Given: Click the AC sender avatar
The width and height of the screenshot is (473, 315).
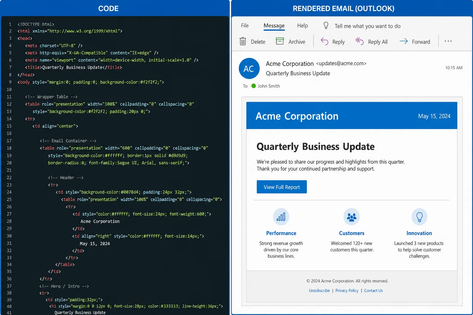Looking at the screenshot, I should pos(249,68).
